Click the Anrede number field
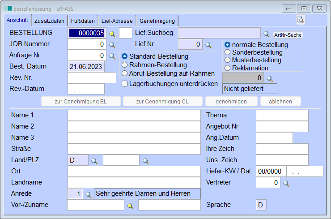 [75, 194]
